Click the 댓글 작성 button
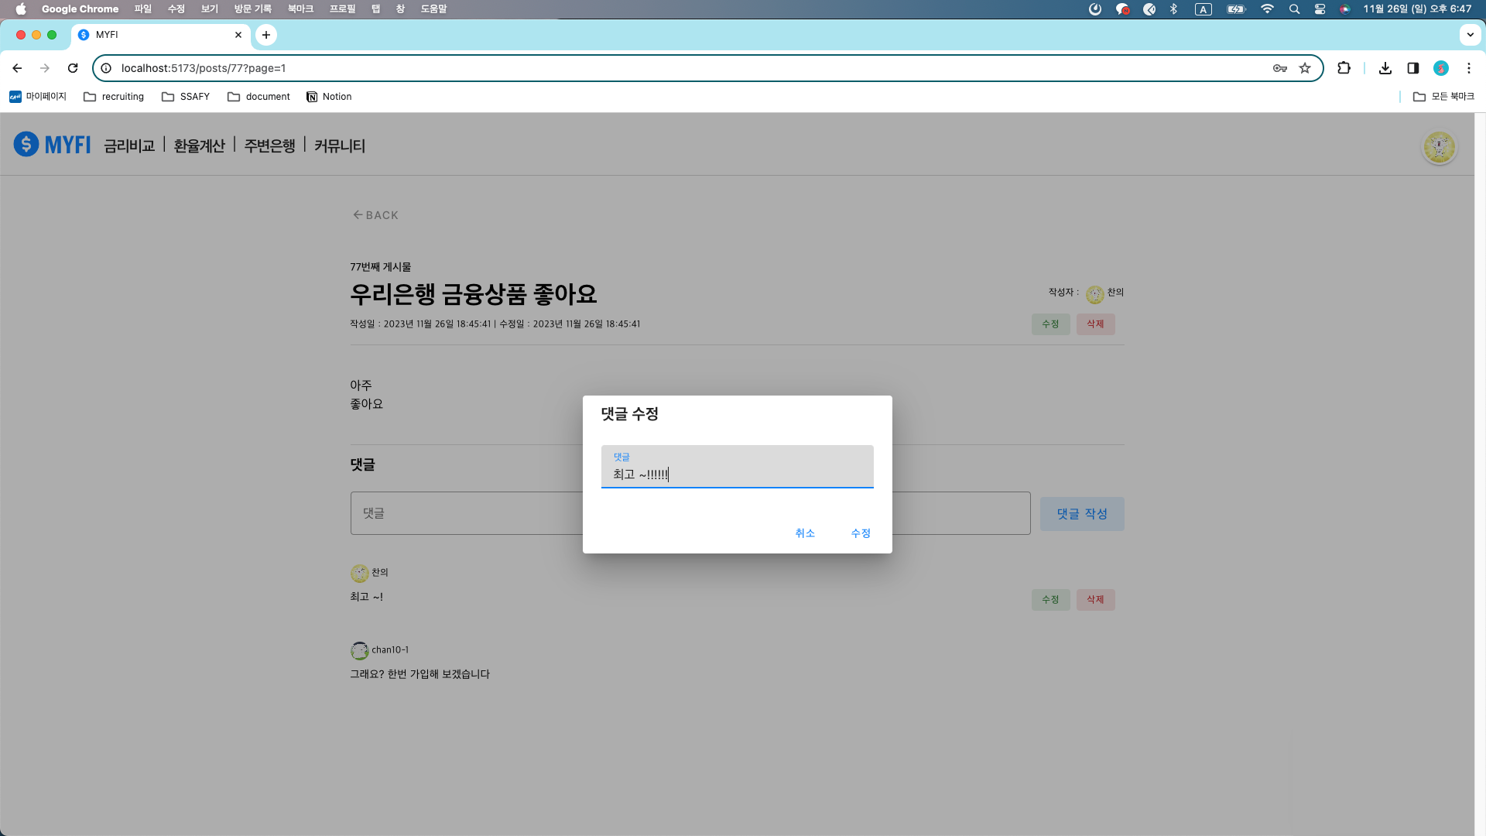This screenshot has width=1486, height=836. tap(1082, 513)
